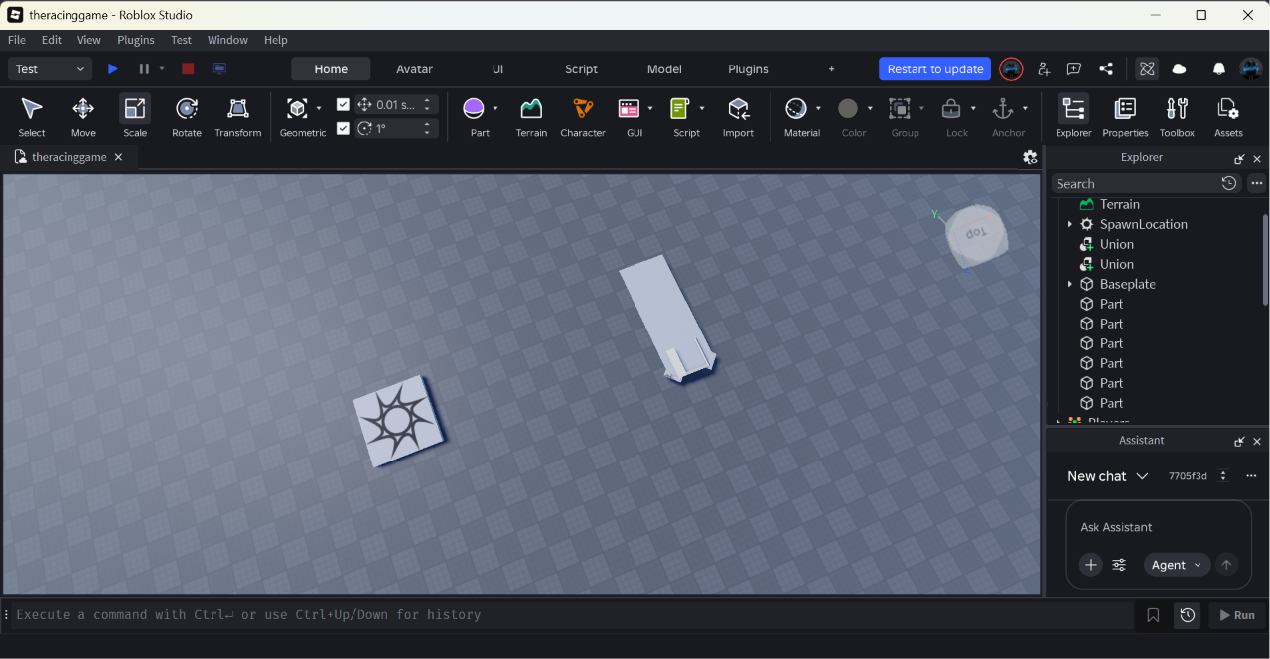Click the Explorer search history icon
1270x659 pixels.
[1229, 183]
